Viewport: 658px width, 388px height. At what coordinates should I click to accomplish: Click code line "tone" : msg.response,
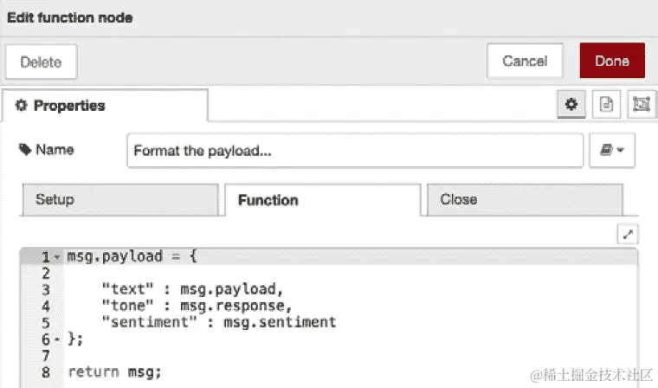tap(197, 306)
